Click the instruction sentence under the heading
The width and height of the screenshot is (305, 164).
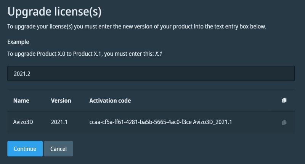click(x=136, y=27)
